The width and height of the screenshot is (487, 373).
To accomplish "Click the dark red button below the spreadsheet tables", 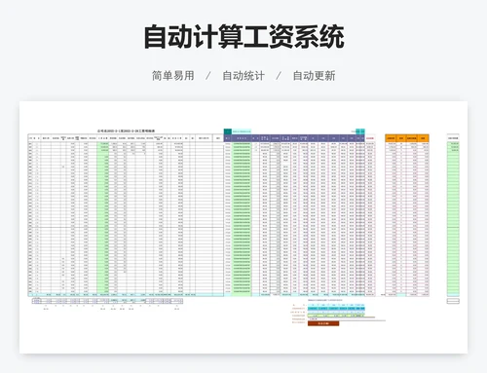I will coord(323,323).
